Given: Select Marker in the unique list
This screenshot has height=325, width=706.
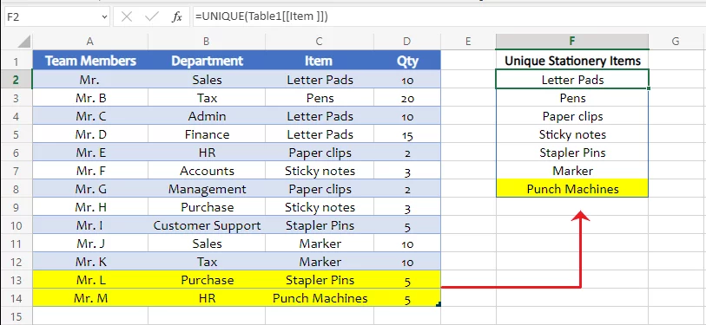Looking at the screenshot, I should click(x=572, y=171).
